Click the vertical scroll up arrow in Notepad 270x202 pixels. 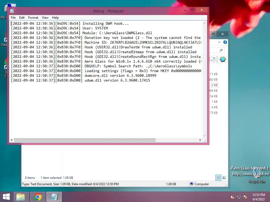click(x=204, y=23)
